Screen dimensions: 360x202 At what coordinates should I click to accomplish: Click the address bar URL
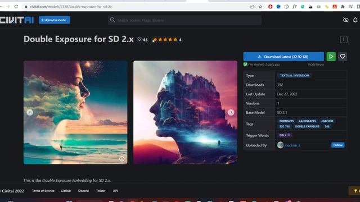click(71, 7)
